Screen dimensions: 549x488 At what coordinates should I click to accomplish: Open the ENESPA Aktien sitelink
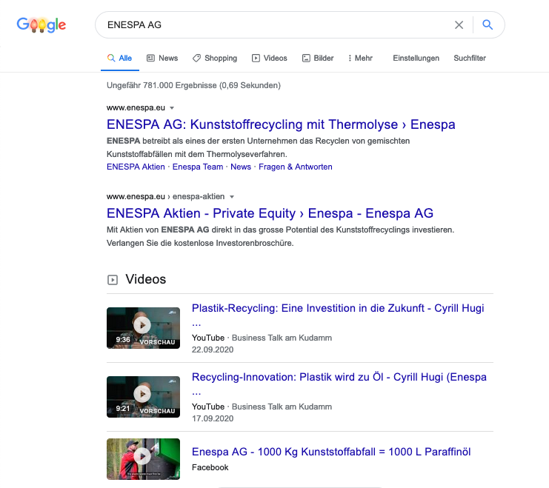136,167
